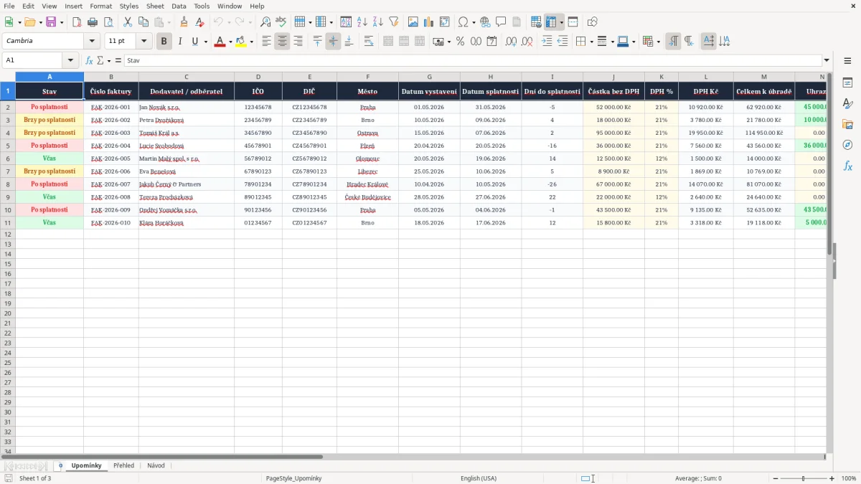Click the Select All corner button
The image size is (861, 484).
coord(8,77)
